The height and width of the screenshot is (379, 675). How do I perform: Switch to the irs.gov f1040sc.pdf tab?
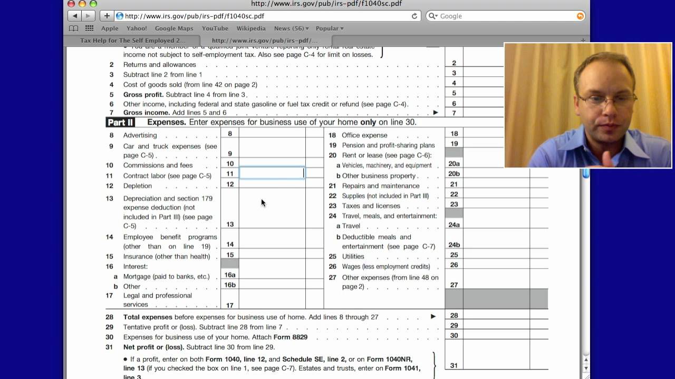(265, 40)
